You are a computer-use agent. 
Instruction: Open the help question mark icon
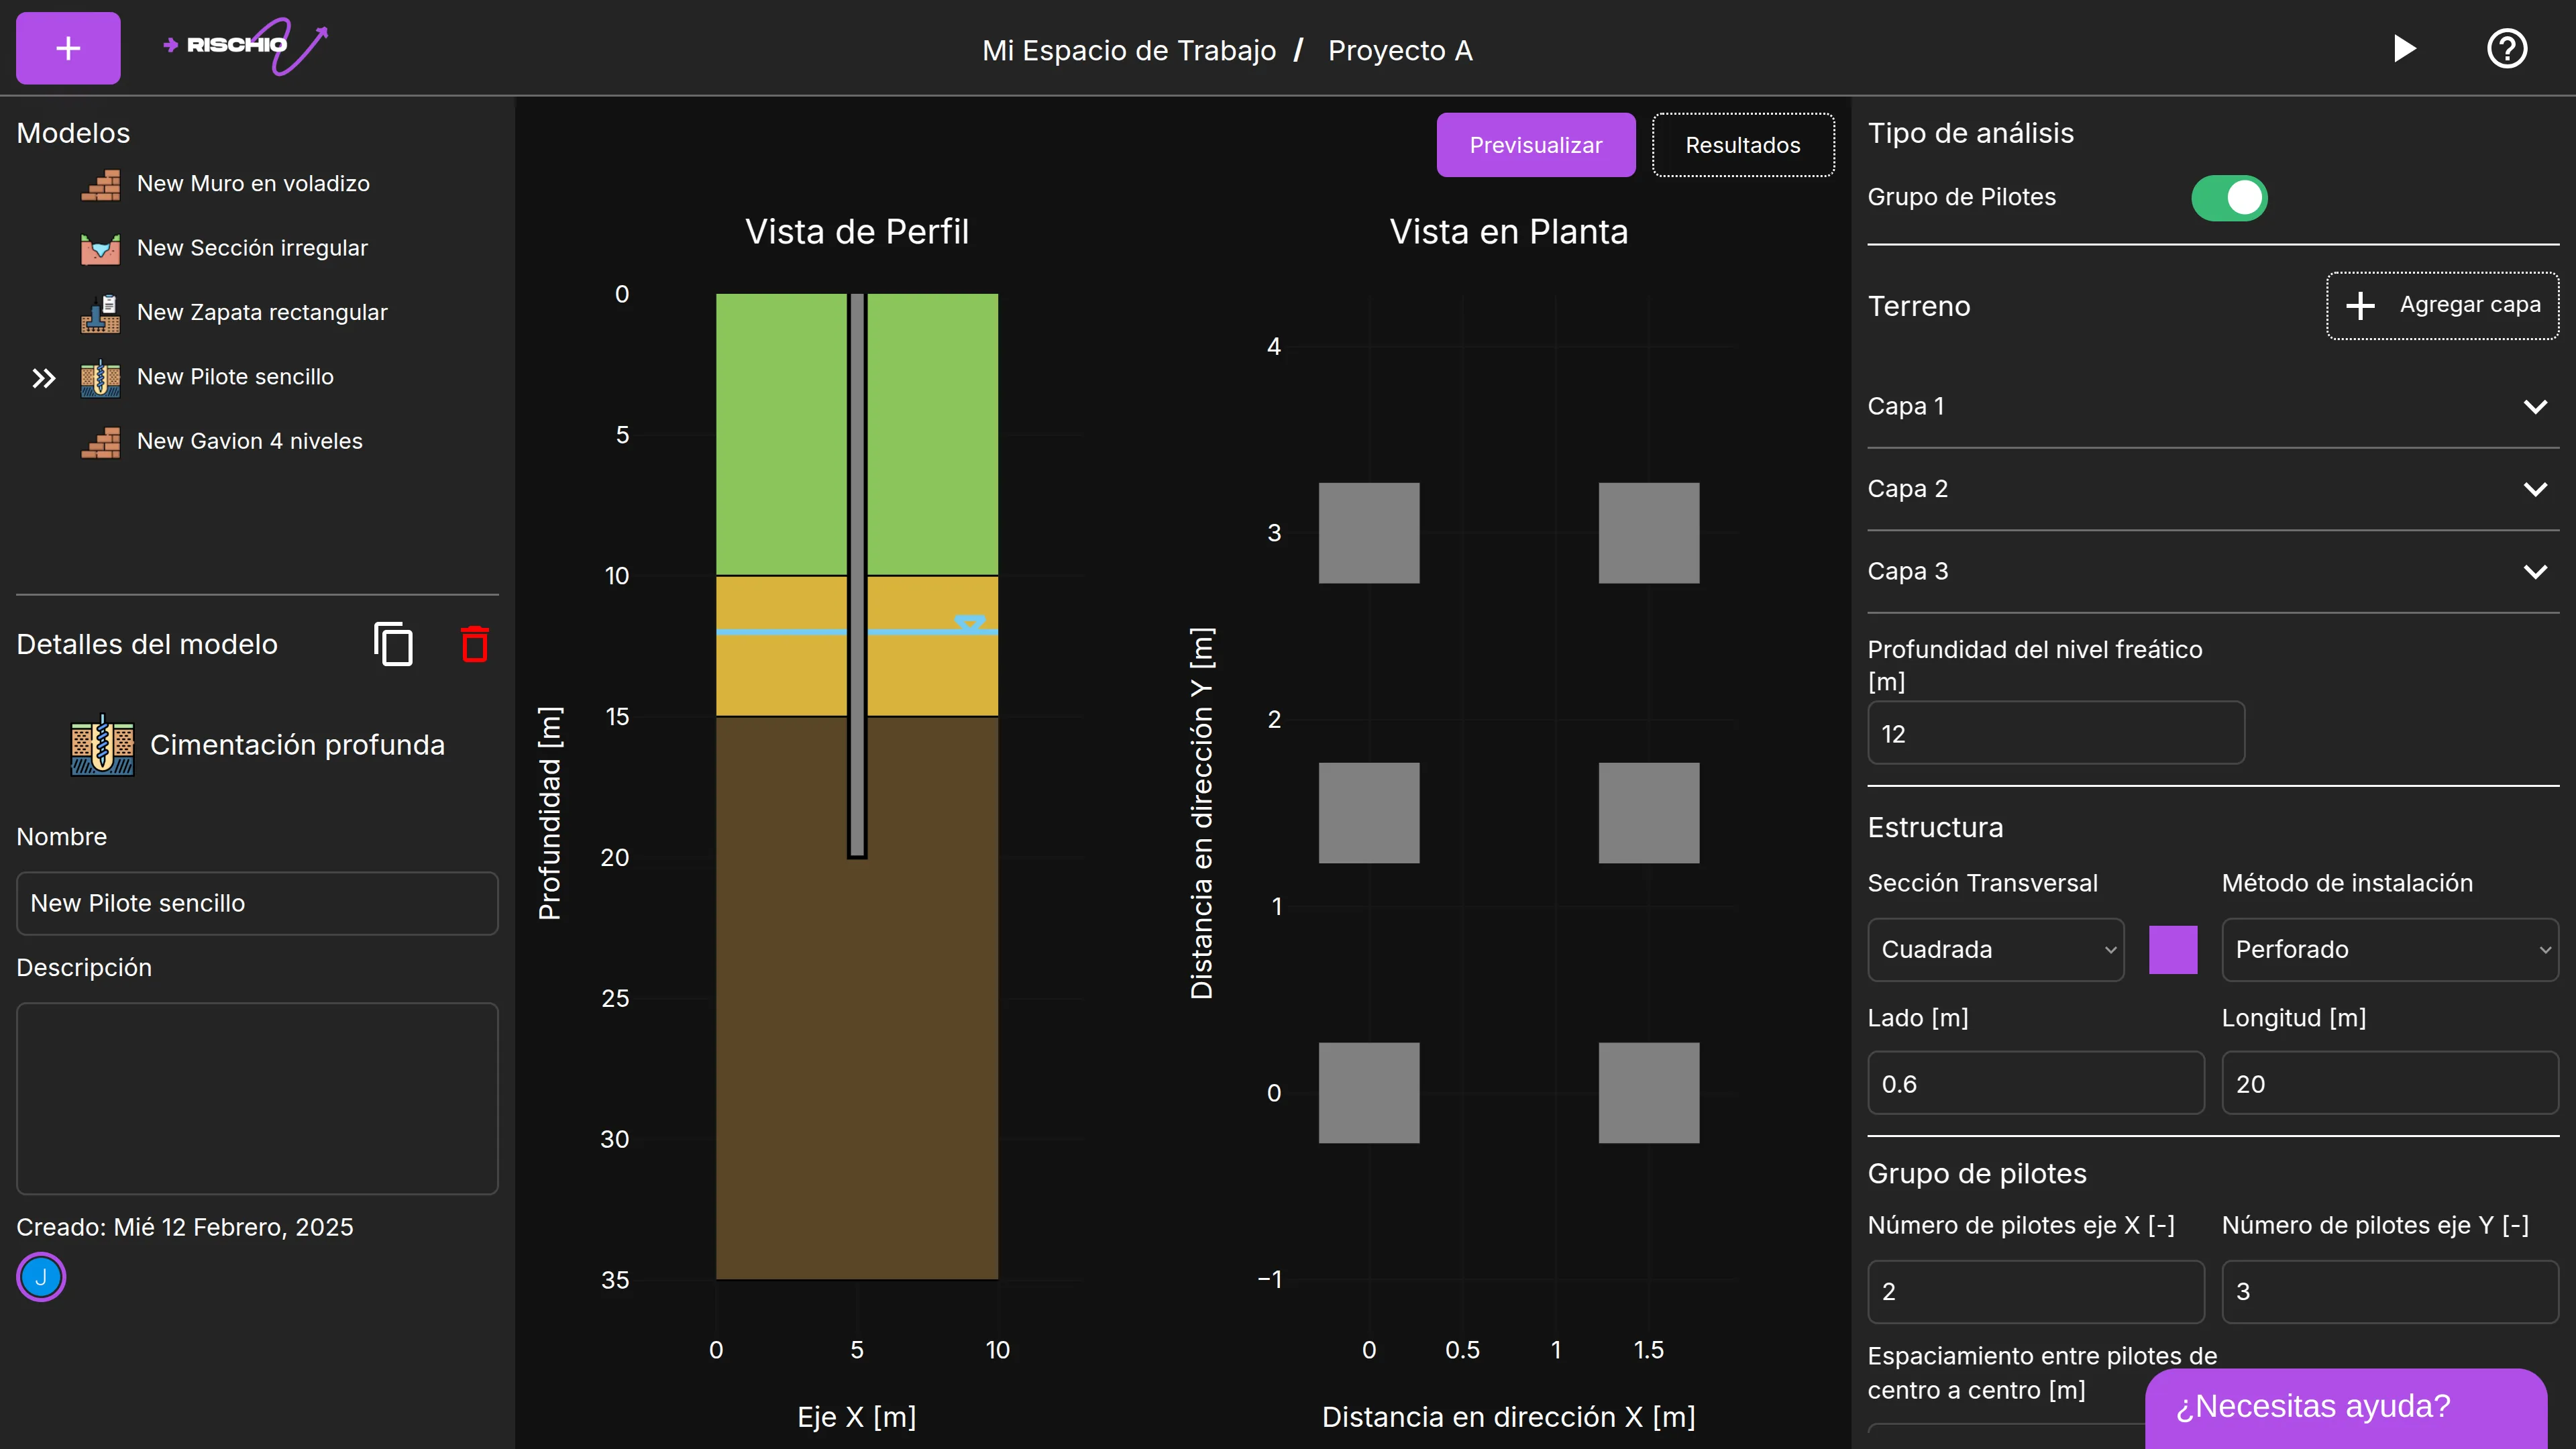[x=2506, y=48]
